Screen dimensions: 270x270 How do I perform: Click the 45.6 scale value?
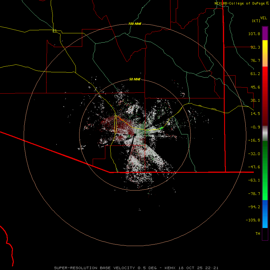(x=255, y=87)
